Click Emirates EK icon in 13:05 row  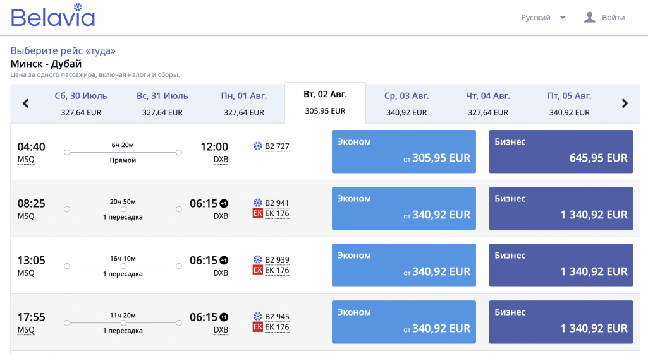tap(258, 270)
